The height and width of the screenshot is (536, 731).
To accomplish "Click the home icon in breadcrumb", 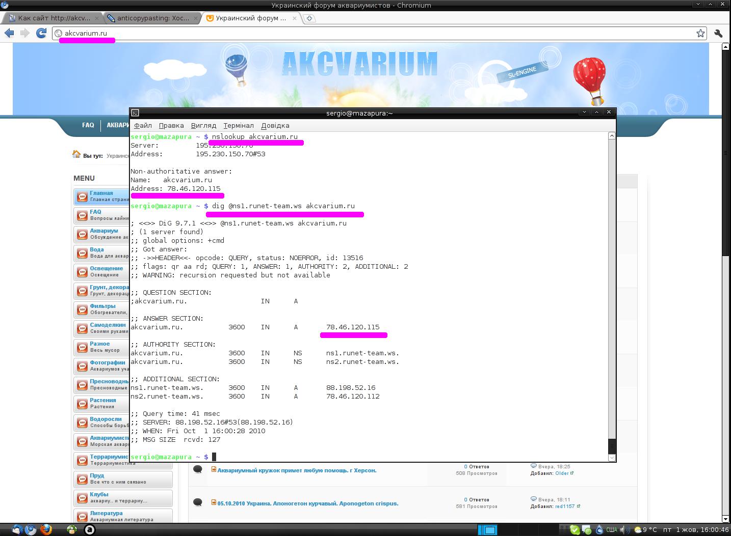I will 76,154.
